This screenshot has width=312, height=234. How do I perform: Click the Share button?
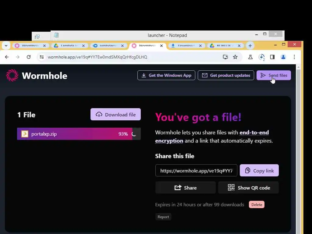click(x=186, y=188)
